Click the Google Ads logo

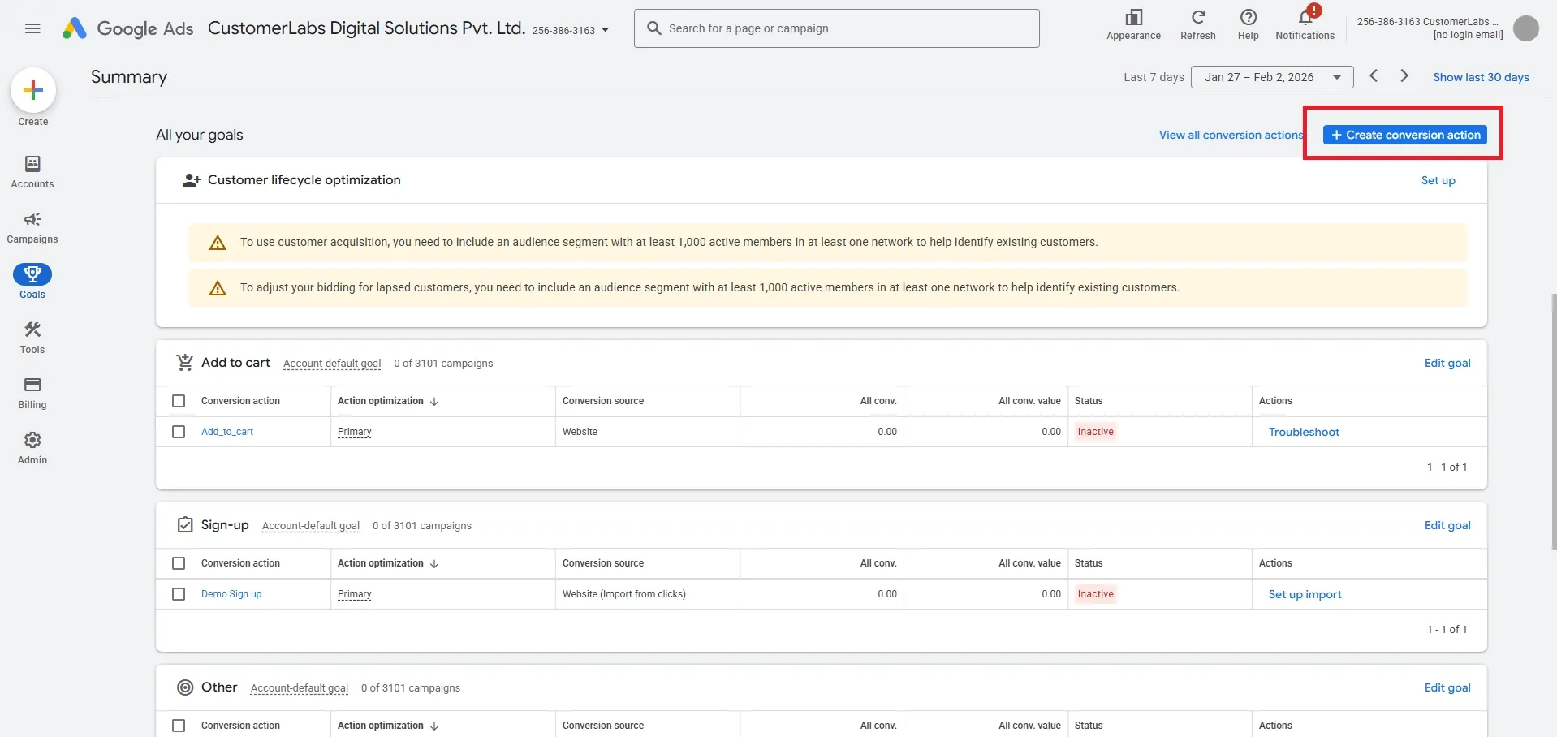[x=127, y=28]
